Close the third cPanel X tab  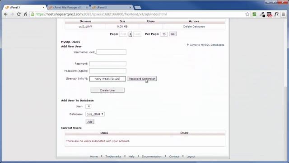coord(130,7)
